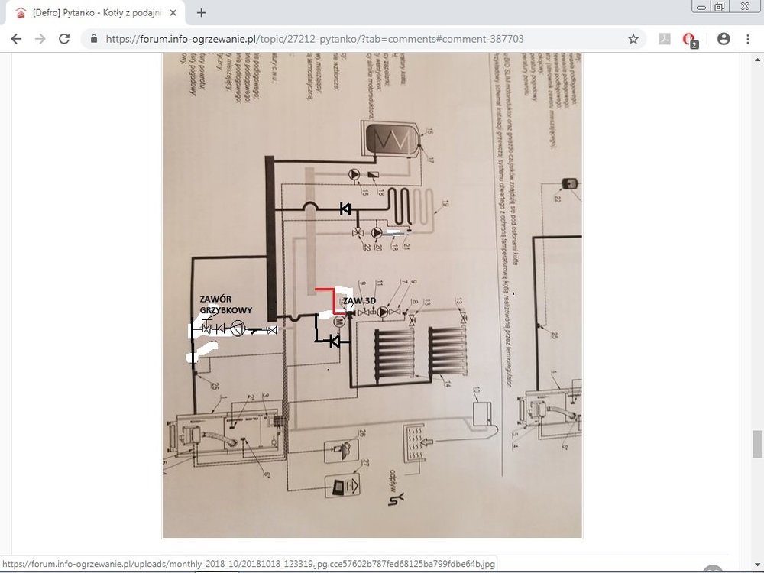Click the forward navigation arrow
The width and height of the screenshot is (764, 573).
click(40, 39)
